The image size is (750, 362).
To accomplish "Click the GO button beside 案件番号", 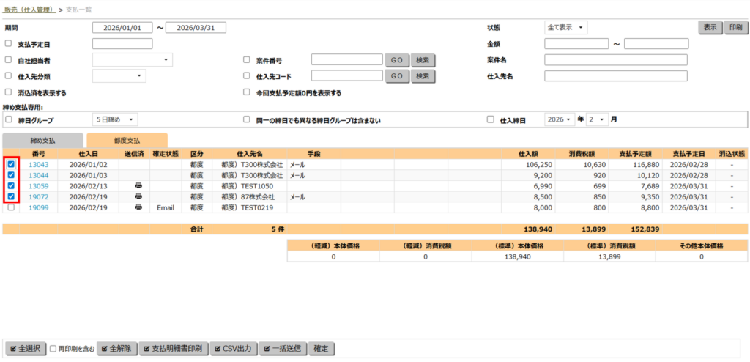I will 396,60.
